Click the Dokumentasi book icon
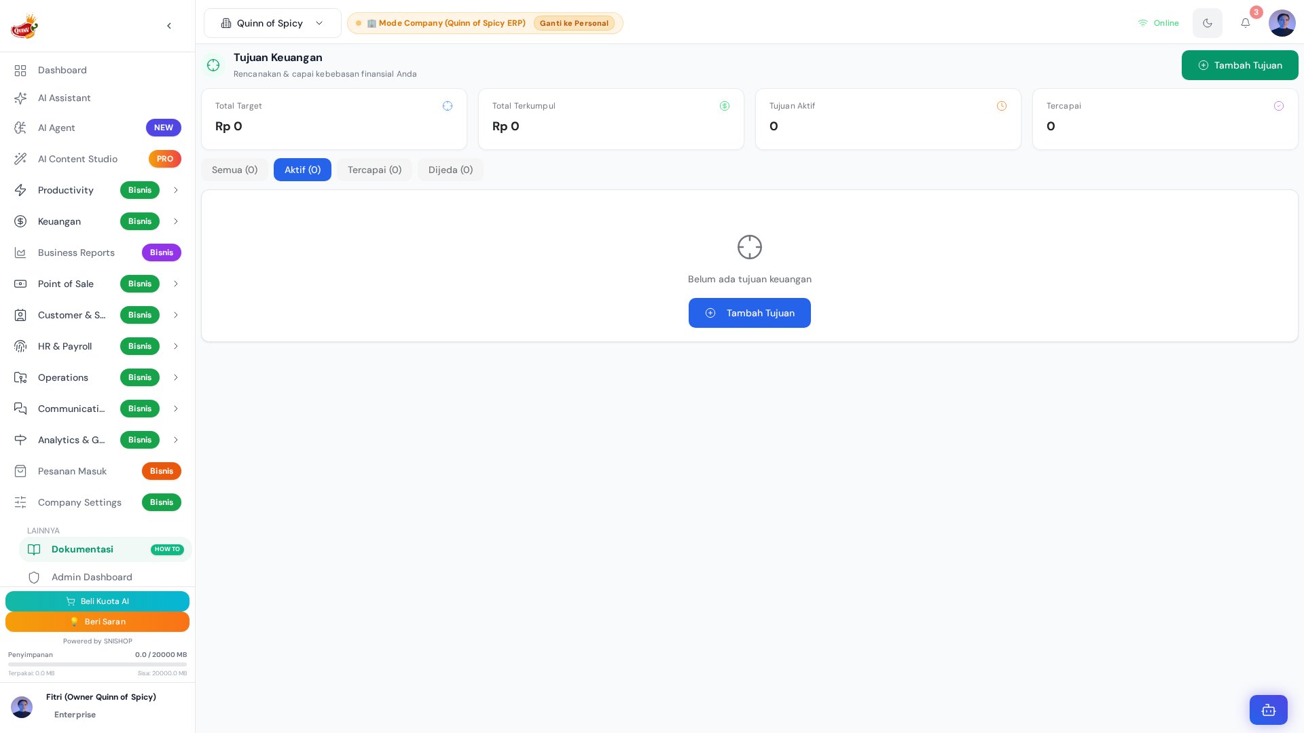Image resolution: width=1304 pixels, height=733 pixels. click(34, 550)
